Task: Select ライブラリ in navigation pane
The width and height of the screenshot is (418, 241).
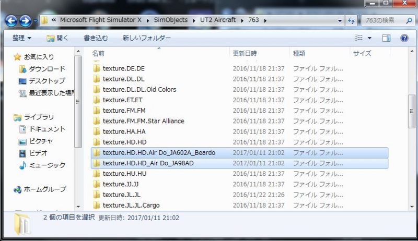Action: pyautogui.click(x=39, y=117)
